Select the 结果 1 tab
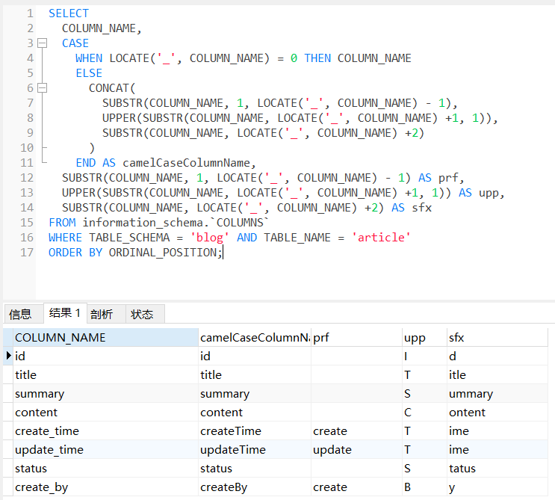555x500 pixels. tap(65, 313)
